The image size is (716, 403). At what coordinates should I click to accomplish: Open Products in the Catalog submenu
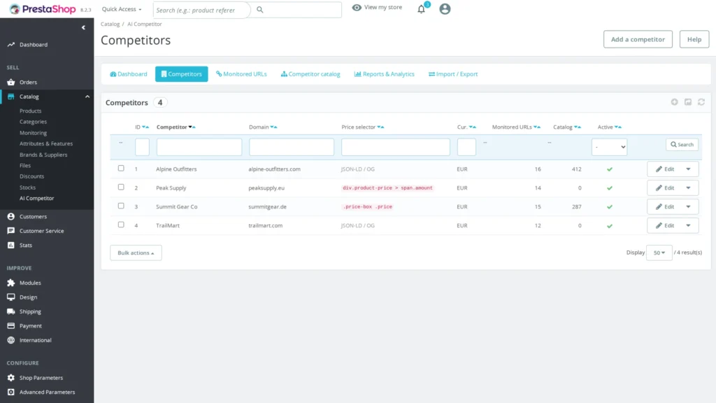(31, 111)
